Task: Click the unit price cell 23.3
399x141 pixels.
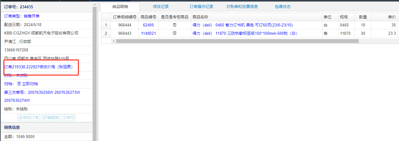Action: pyautogui.click(x=385, y=34)
